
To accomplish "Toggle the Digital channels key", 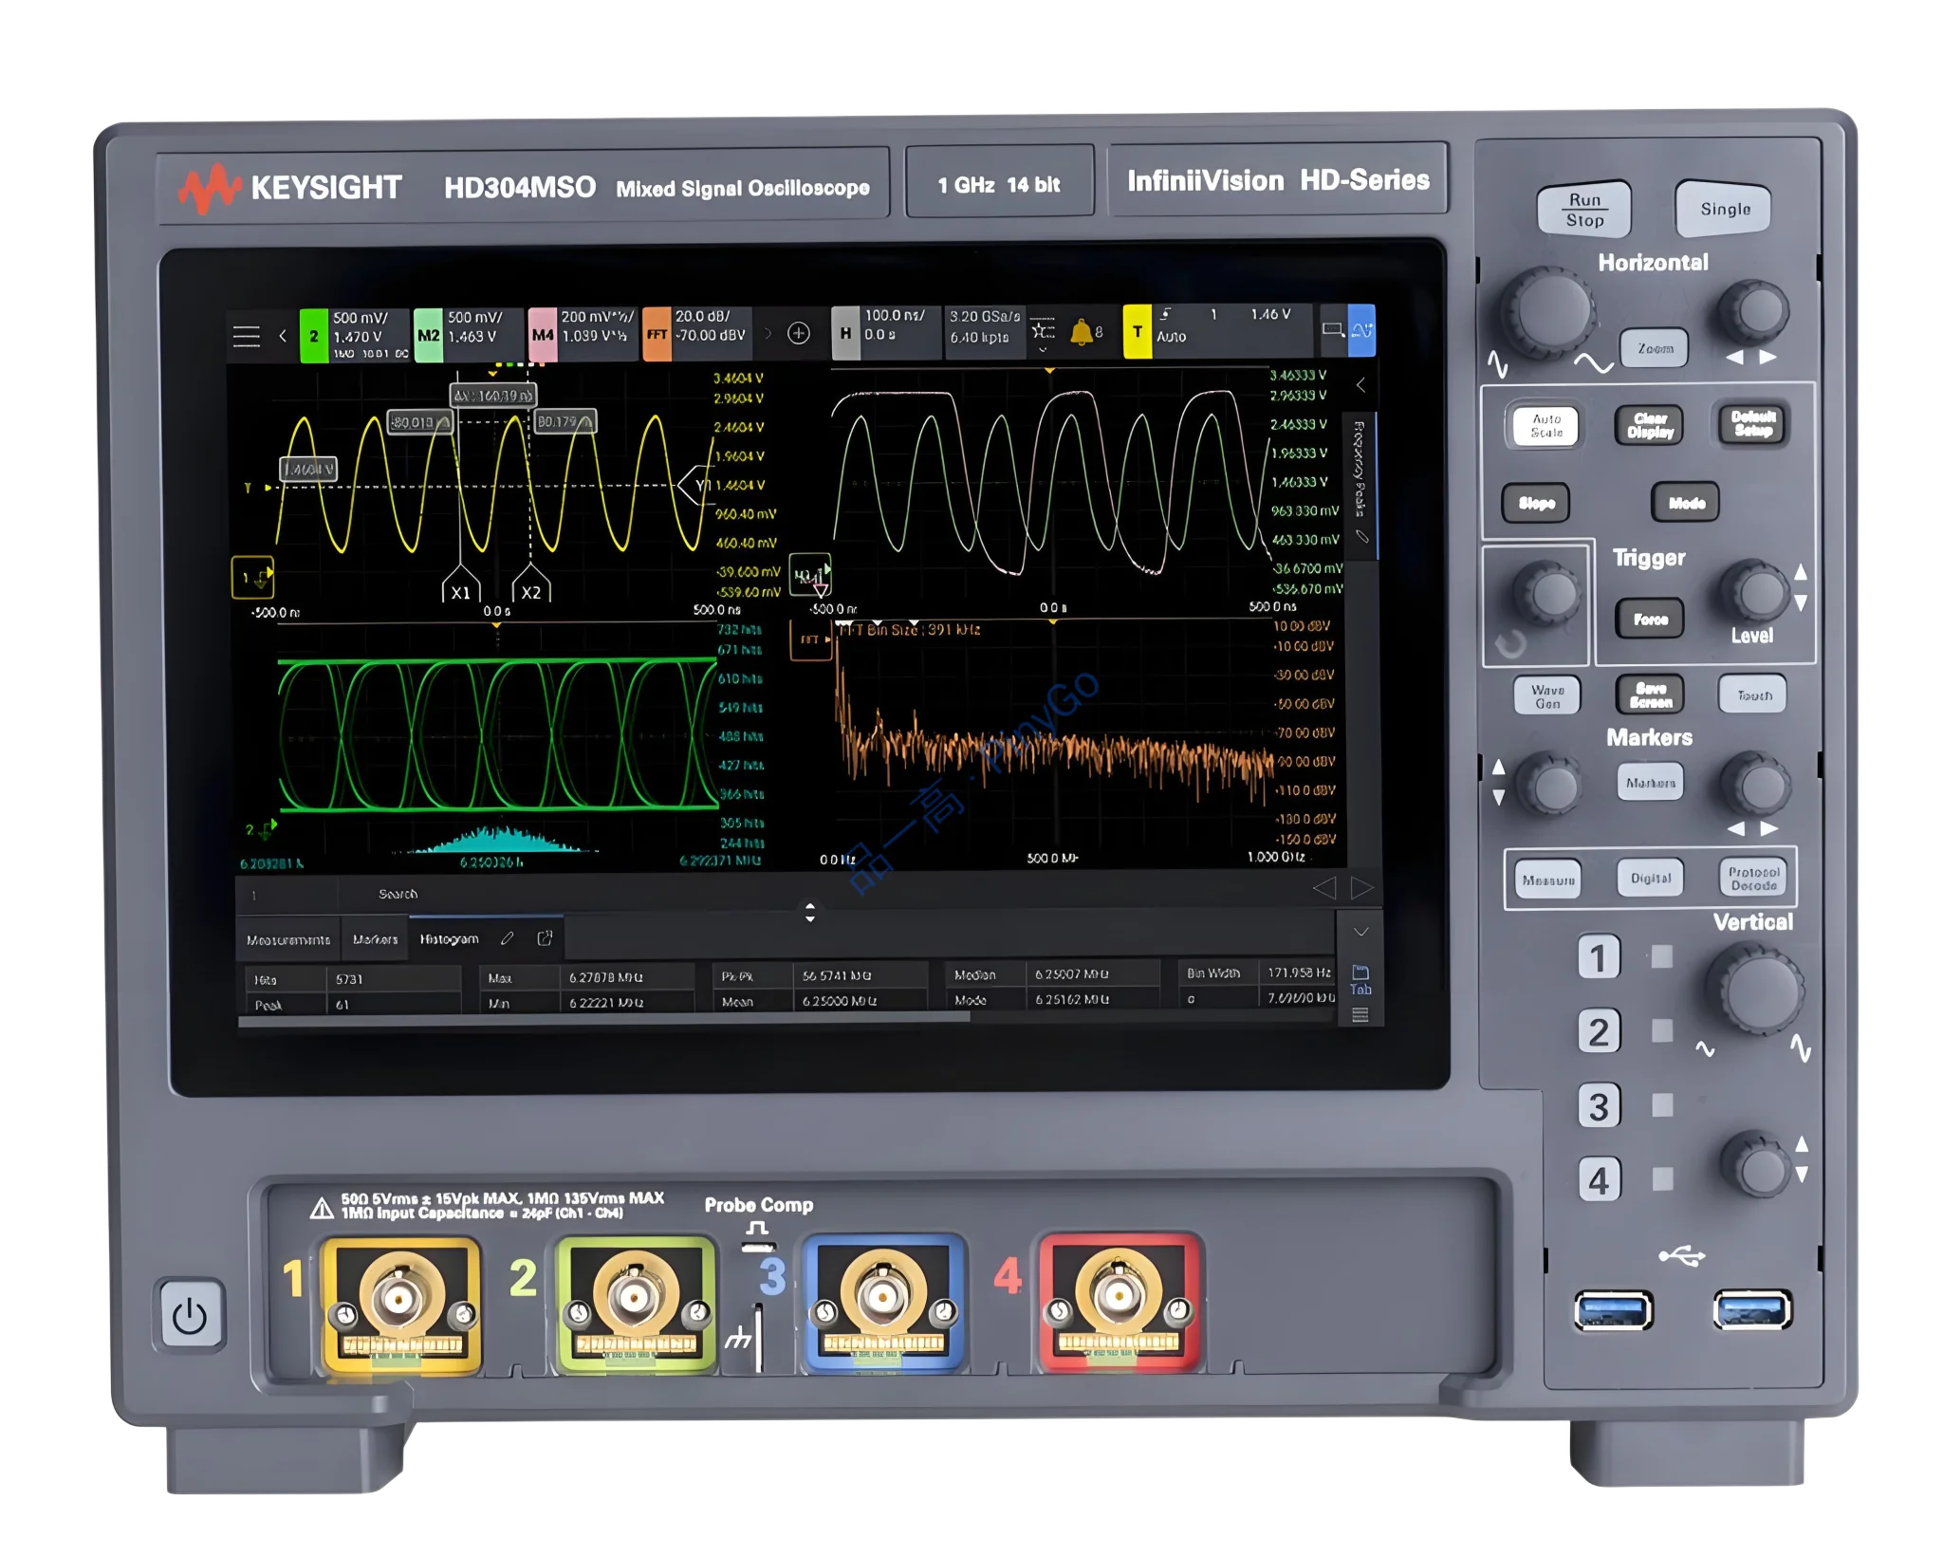I will tap(1651, 879).
